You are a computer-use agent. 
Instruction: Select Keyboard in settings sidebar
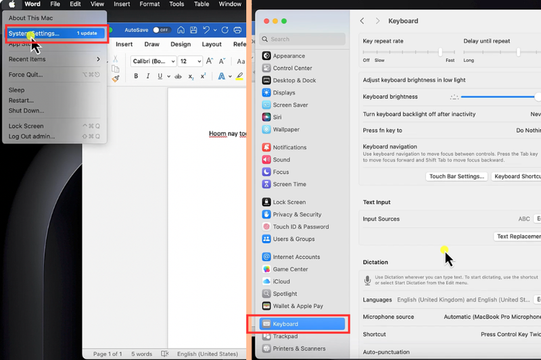click(302, 324)
